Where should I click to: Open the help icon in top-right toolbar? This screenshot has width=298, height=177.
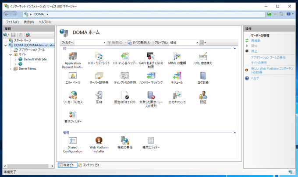[x=289, y=14]
